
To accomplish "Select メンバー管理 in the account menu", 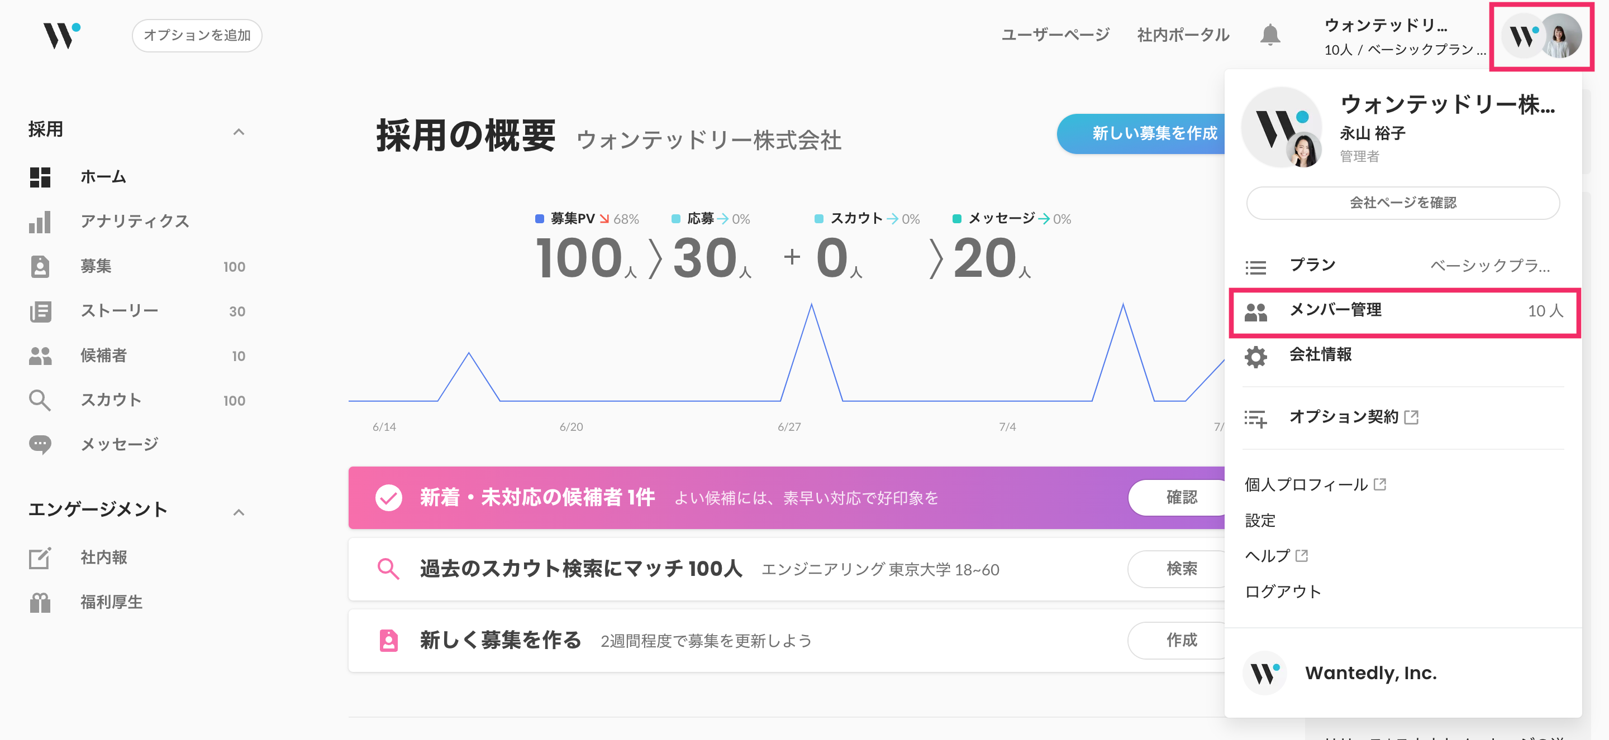I will point(1403,311).
